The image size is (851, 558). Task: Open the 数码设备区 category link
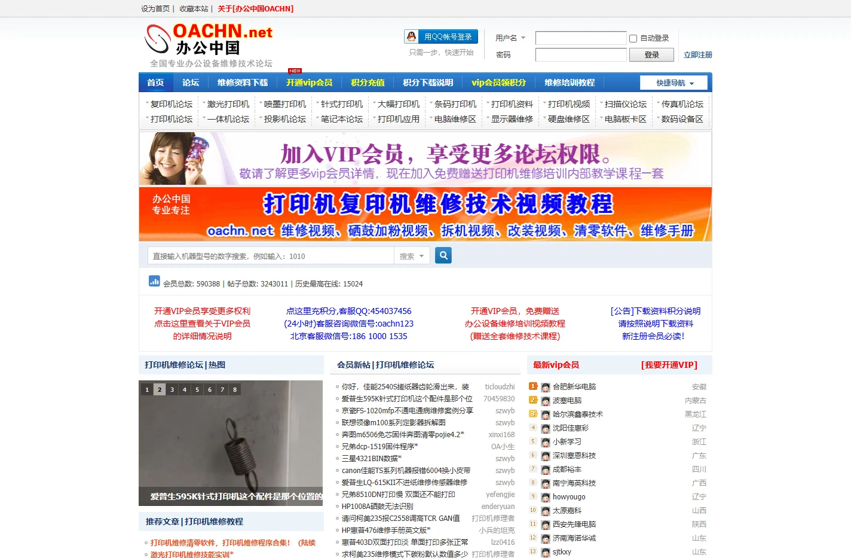pyautogui.click(x=682, y=119)
